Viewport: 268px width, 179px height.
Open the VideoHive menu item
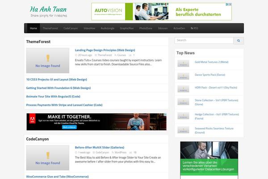pos(89,28)
